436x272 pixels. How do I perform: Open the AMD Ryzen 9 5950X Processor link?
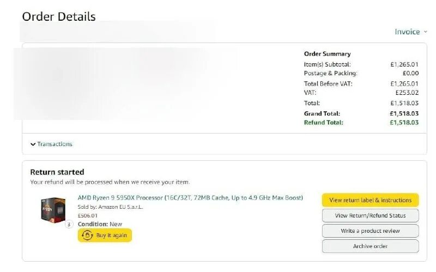190,197
